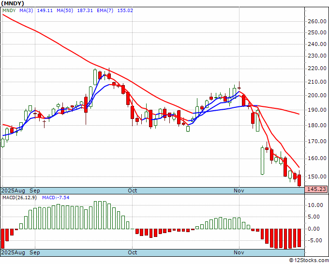Click the Sep label on price chart axis

coord(35,191)
